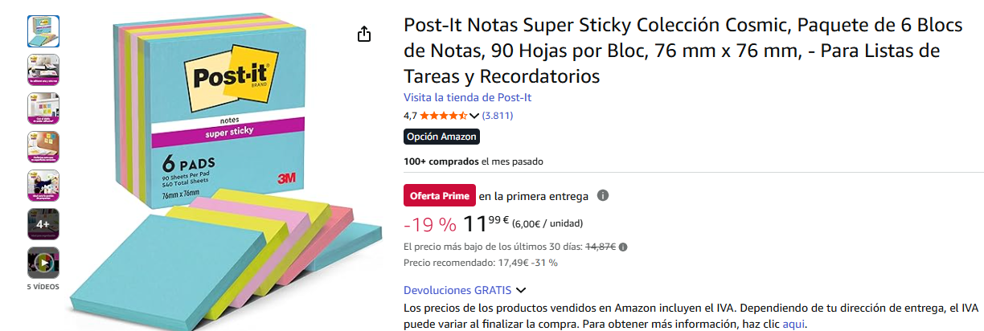The width and height of the screenshot is (984, 331).
Task: Click the star rating icons
Action: [444, 116]
